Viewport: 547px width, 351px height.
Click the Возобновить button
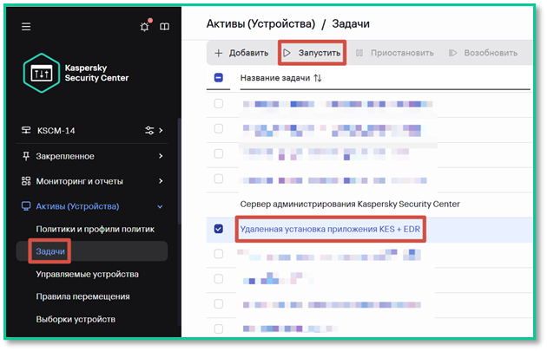click(483, 53)
